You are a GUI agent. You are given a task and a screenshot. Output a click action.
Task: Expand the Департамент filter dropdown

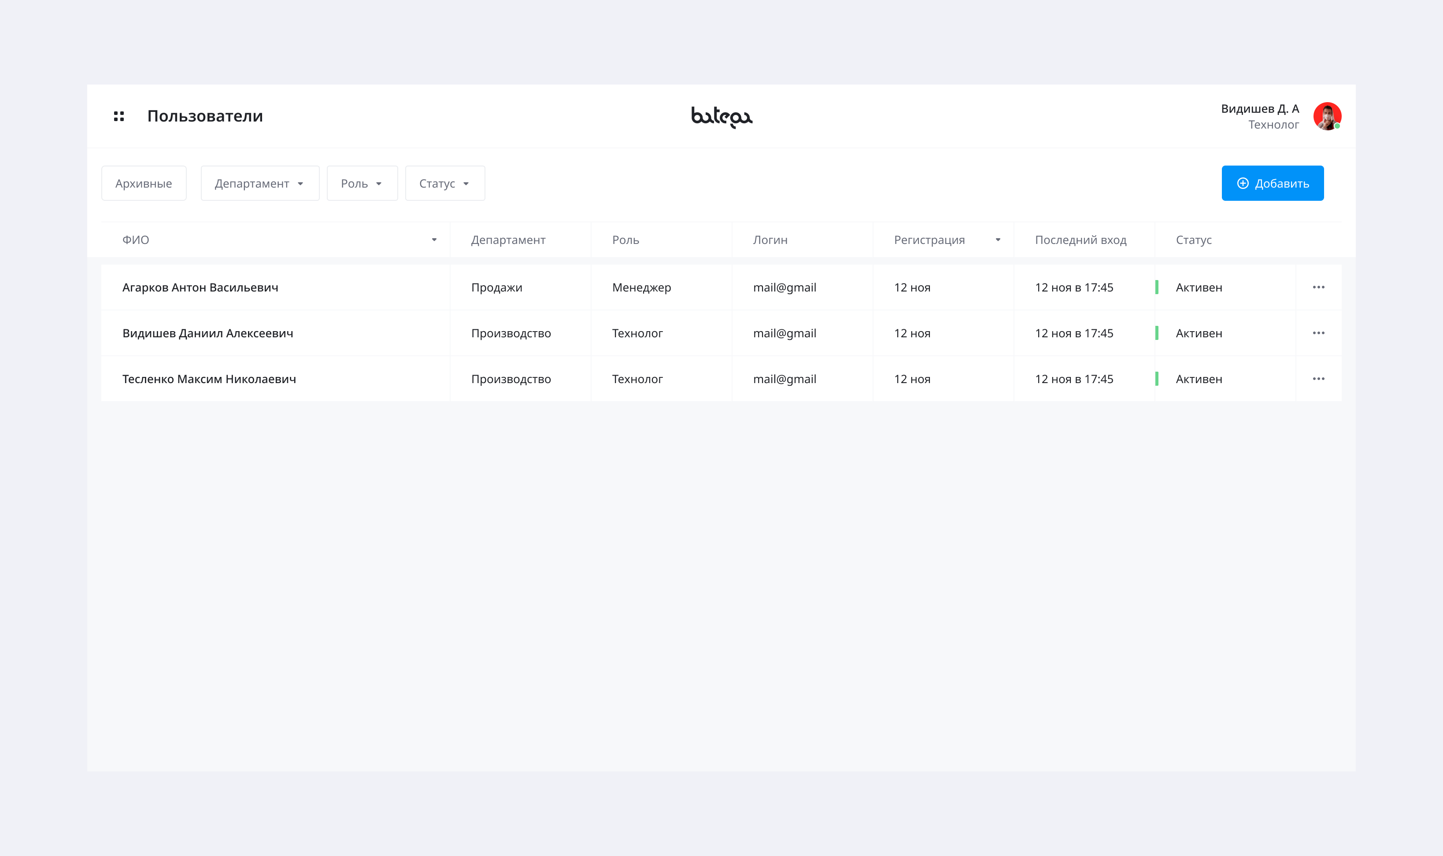(259, 184)
